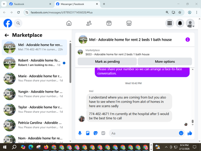201x151 pixels.
Task: Select the Messenger | Facebook tab
Action: (77, 4)
